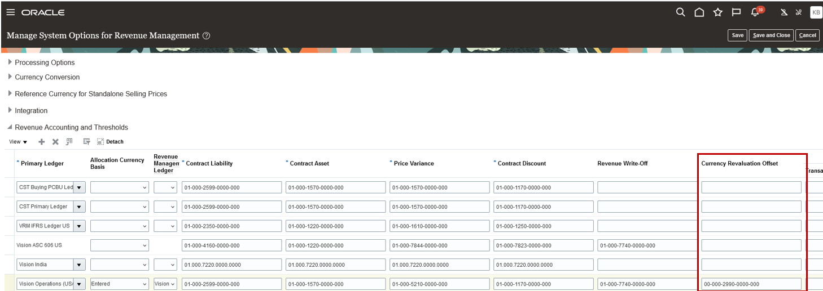Click the page title Manage System Options

pyautogui.click(x=103, y=35)
